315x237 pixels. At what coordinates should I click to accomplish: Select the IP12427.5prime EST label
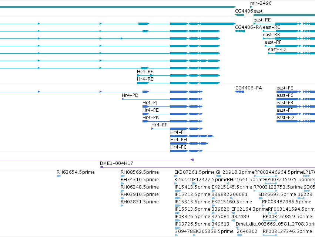210,180
